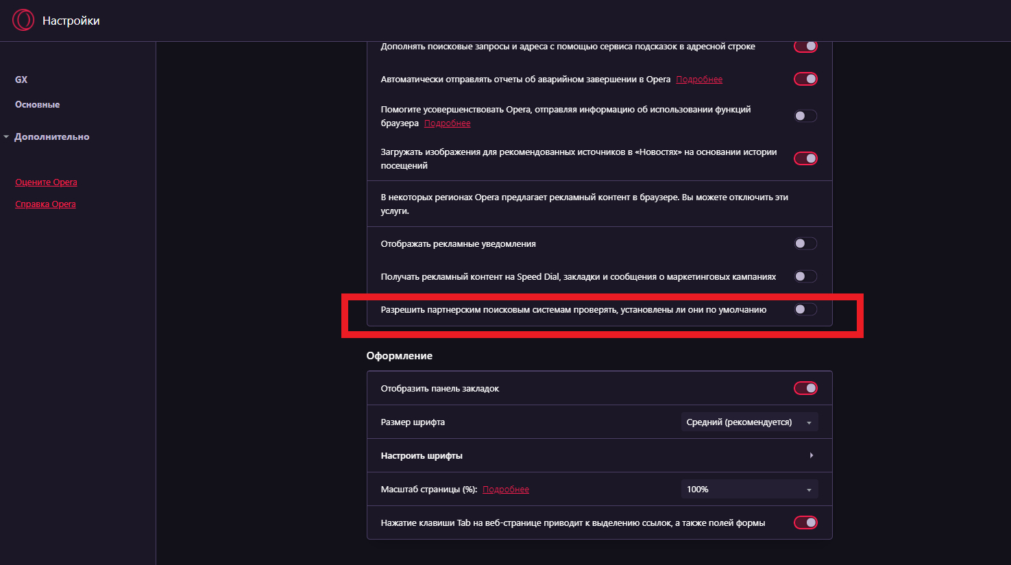Open the Оцените Opera link
This screenshot has height=565, width=1011.
tap(46, 182)
